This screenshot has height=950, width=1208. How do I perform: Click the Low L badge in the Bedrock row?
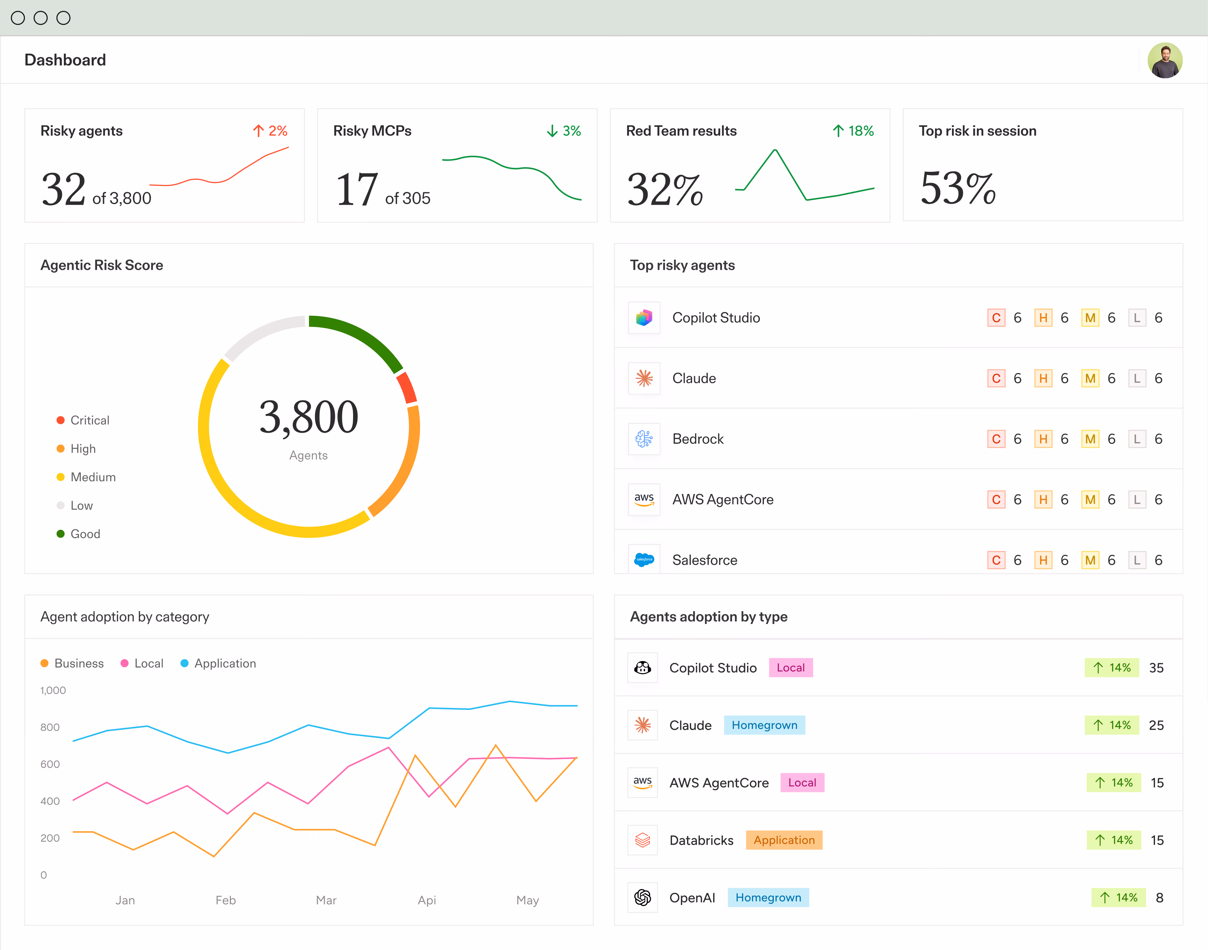[1137, 439]
